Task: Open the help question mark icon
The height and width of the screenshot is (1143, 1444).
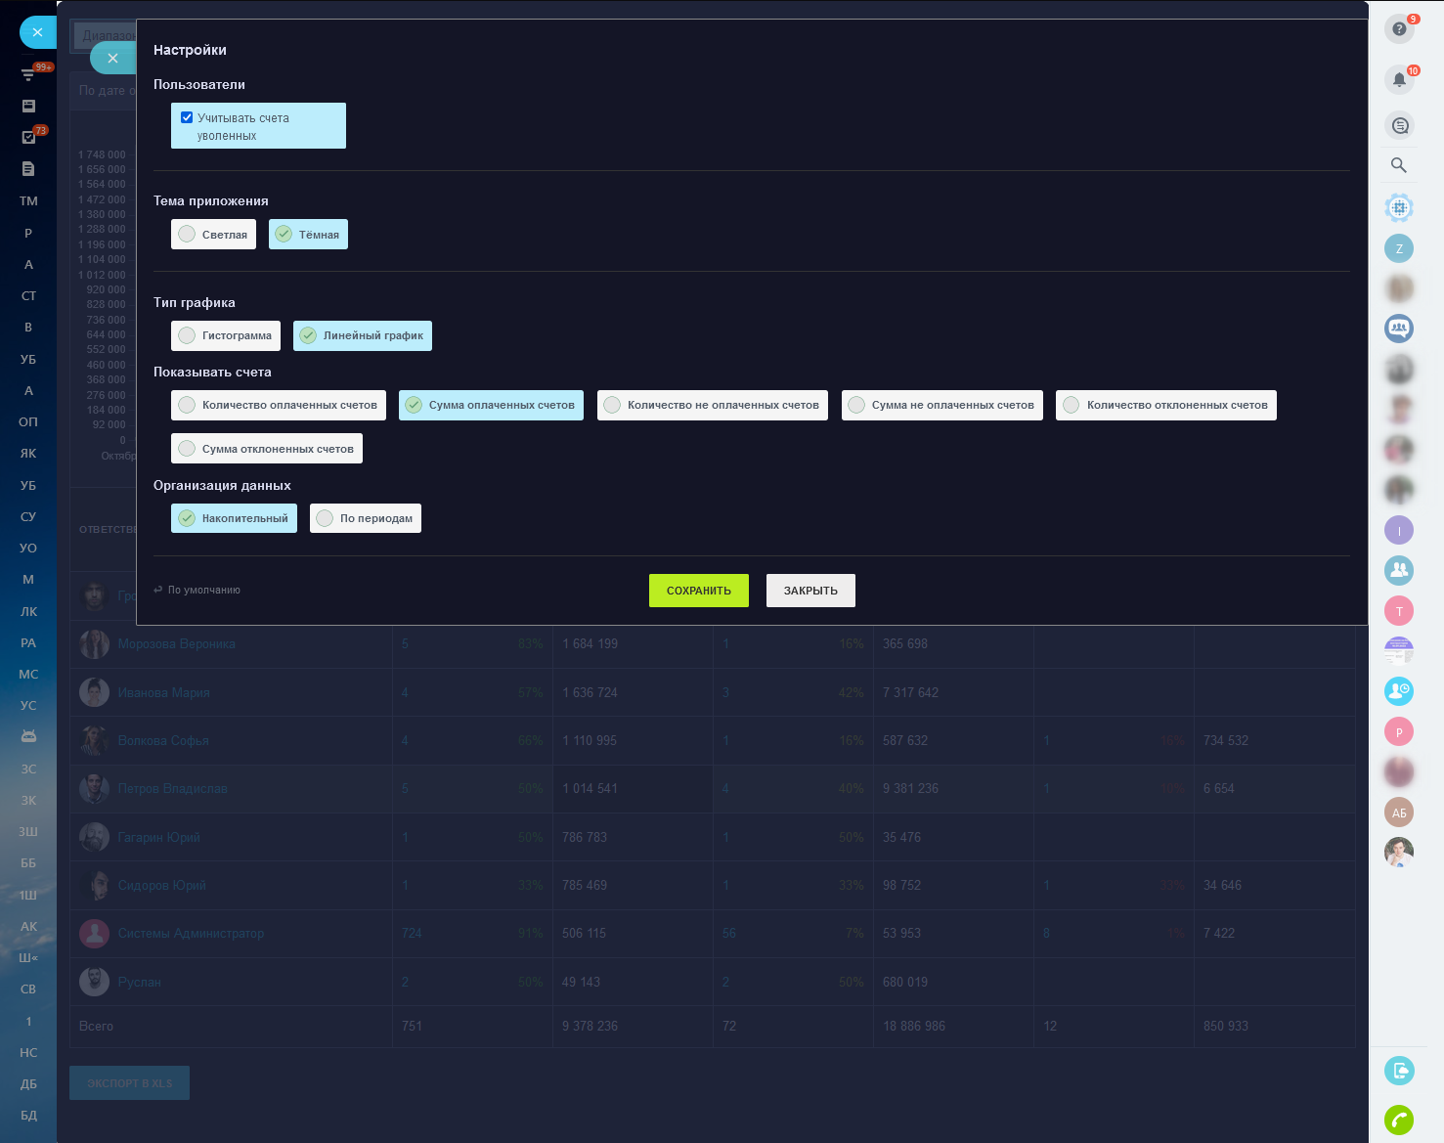Action: click(1399, 29)
